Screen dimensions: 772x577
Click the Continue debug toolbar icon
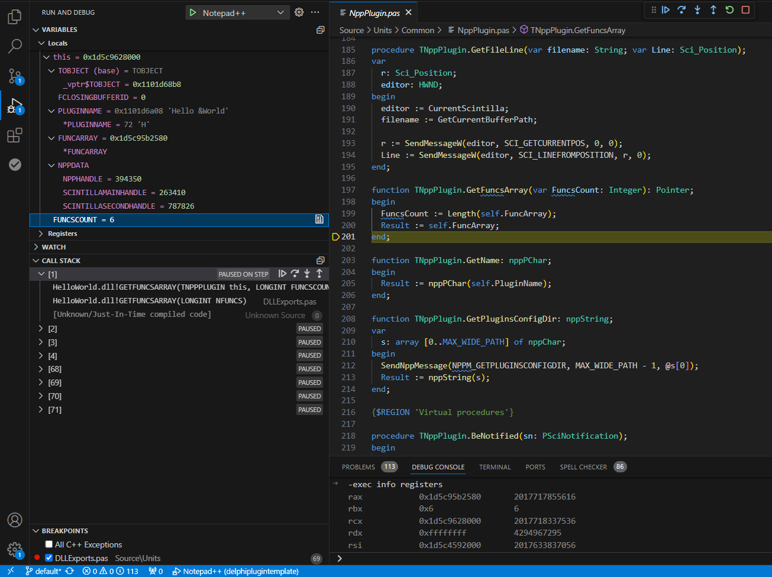click(666, 10)
